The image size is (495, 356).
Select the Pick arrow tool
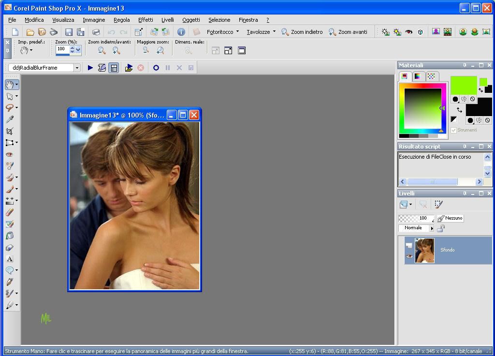point(10,96)
